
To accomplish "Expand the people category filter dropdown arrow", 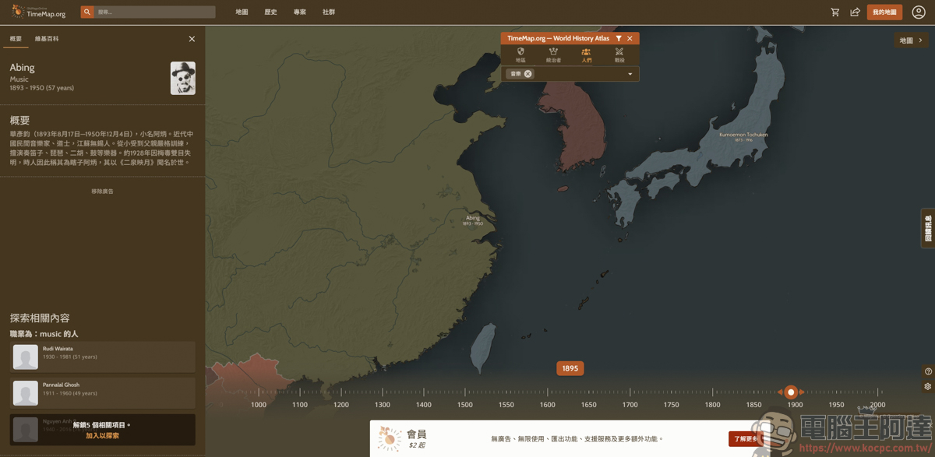I will [630, 74].
